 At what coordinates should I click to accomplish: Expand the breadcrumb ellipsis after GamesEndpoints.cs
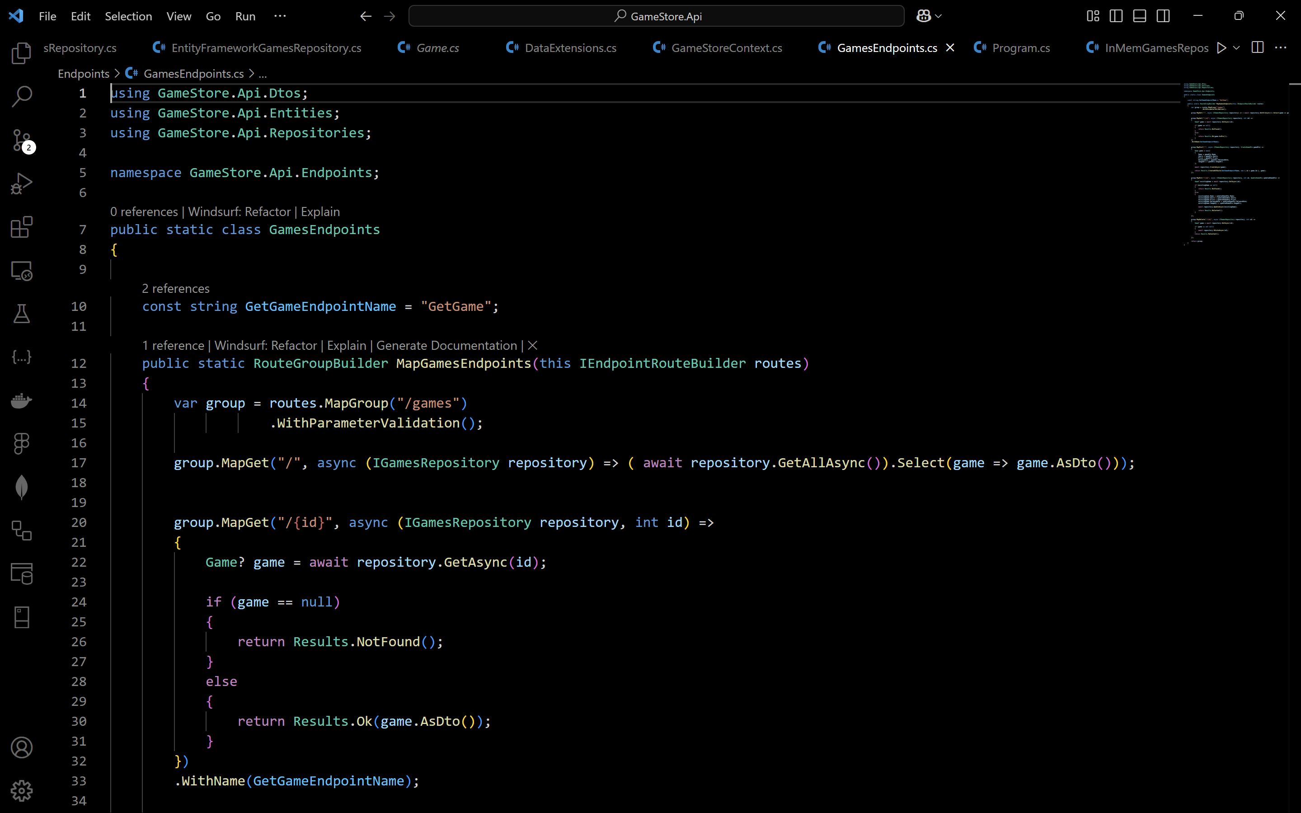pos(263,74)
